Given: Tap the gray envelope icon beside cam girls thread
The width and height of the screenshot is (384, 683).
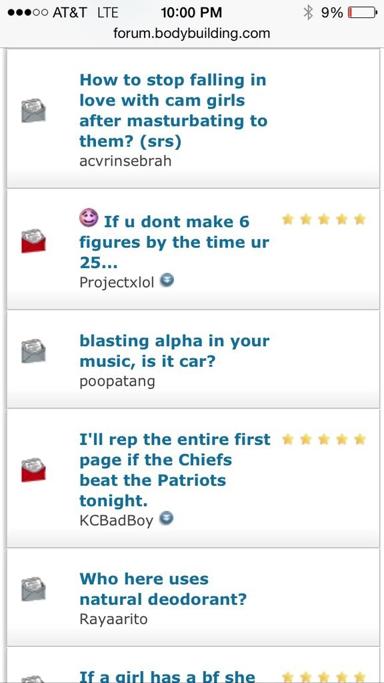Looking at the screenshot, I should pyautogui.click(x=33, y=111).
